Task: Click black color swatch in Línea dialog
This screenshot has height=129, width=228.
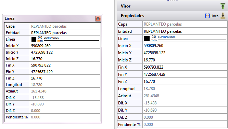Action: [x=34, y=39]
